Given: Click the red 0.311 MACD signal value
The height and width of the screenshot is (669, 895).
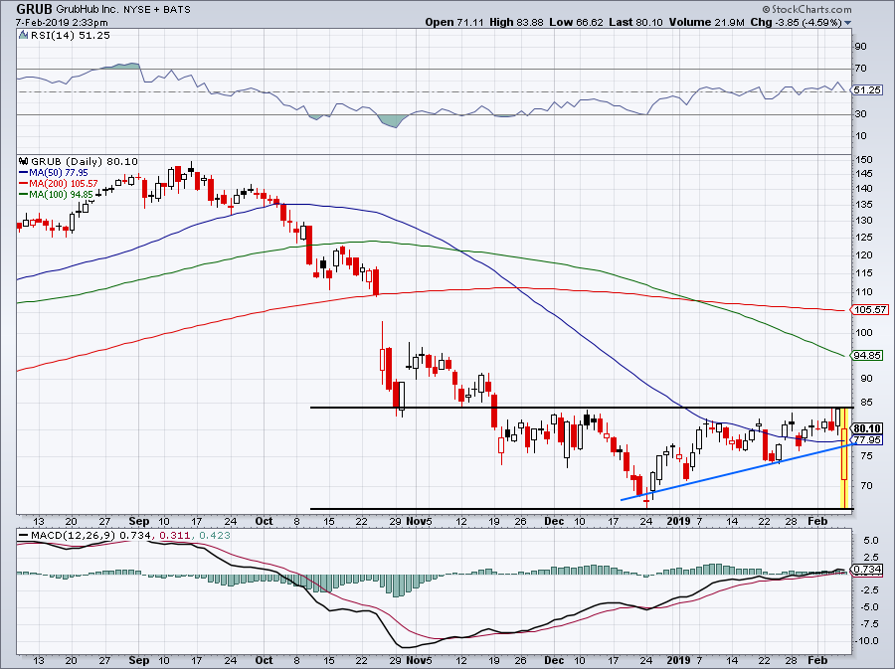Looking at the screenshot, I should 174,536.
